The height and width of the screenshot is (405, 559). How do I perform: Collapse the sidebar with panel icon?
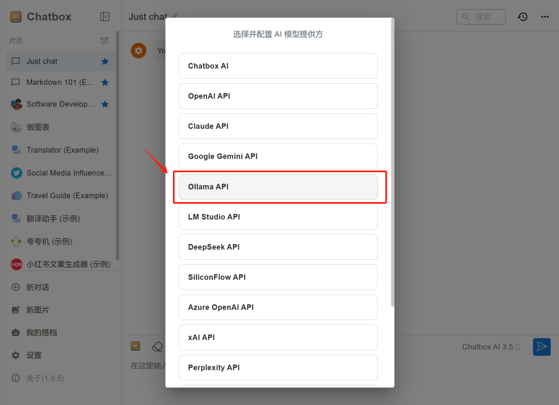105,17
